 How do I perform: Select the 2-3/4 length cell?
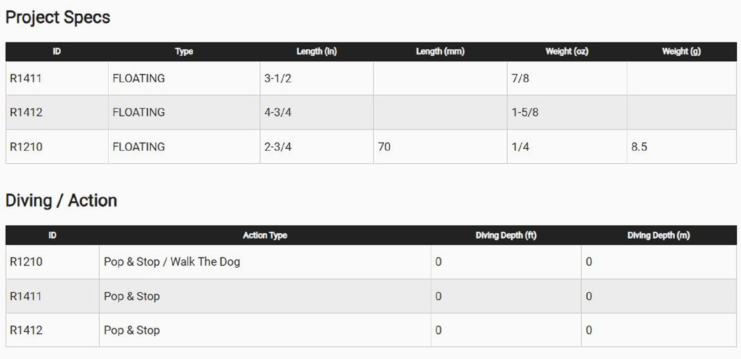pyautogui.click(x=278, y=147)
